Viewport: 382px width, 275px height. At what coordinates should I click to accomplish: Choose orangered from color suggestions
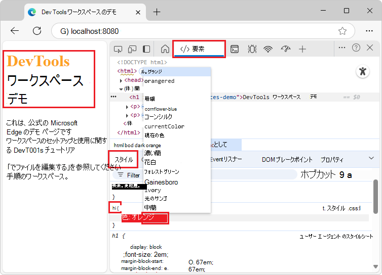pyautogui.click(x=177, y=81)
